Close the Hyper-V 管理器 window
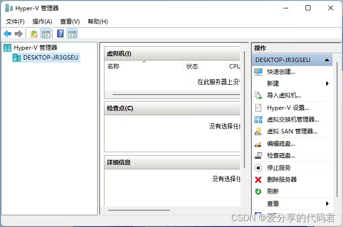Viewport: 343px width, 227px height. pyautogui.click(x=331, y=8)
